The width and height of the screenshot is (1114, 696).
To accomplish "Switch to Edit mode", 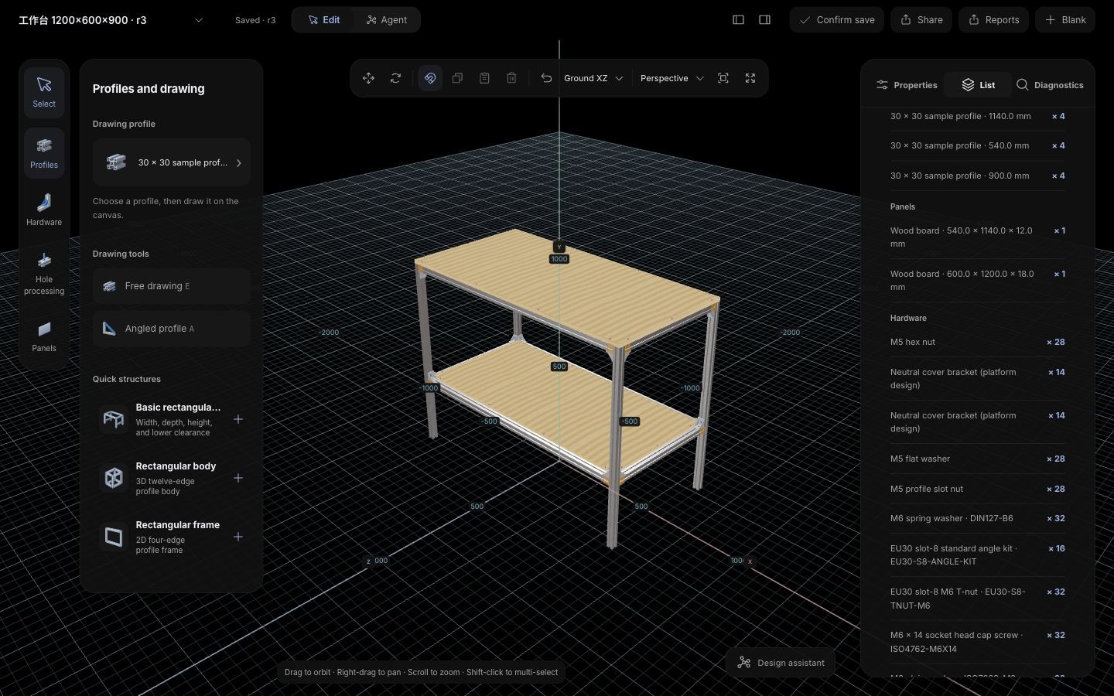I will [324, 20].
